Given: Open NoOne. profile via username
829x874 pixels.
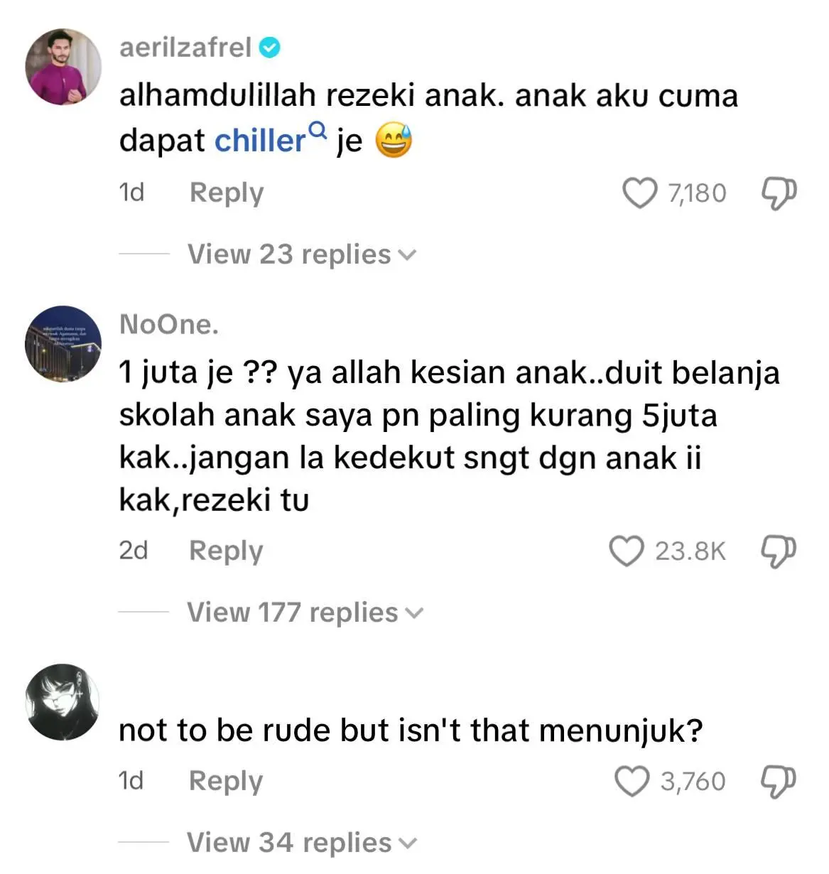Looking at the screenshot, I should tap(168, 324).
